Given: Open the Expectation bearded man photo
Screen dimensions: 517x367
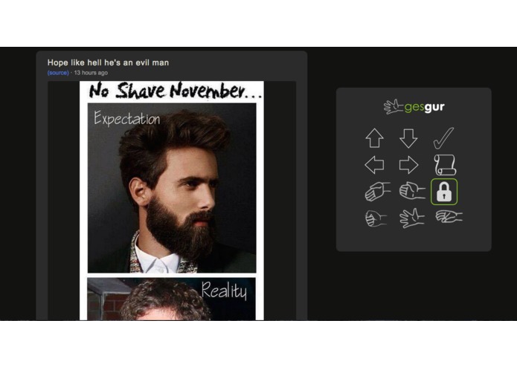Looking at the screenshot, I should (172, 188).
